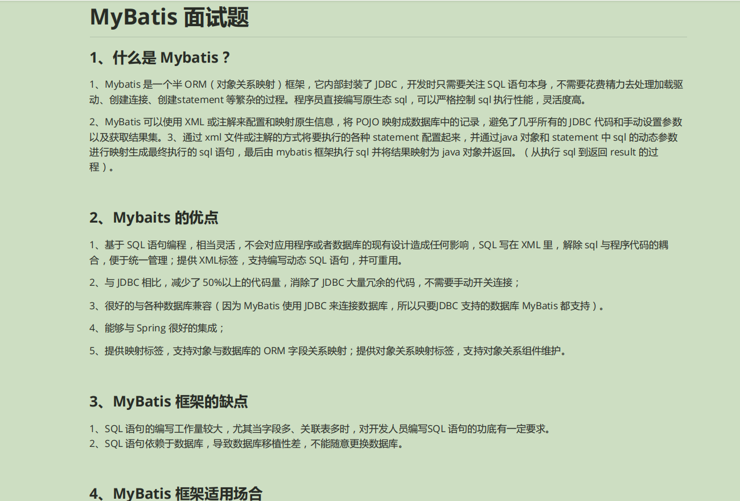Click the line starting "1、SQL 语句的编写工作量较大"
This screenshot has height=501, width=740.
click(320, 429)
